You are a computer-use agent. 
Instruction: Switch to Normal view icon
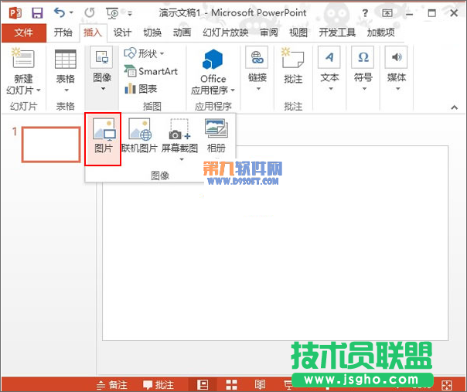[x=203, y=384]
